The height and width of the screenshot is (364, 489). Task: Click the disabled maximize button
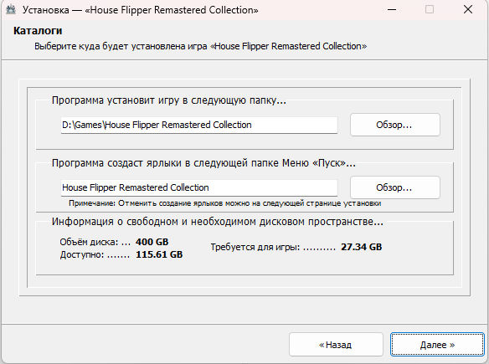pos(430,10)
